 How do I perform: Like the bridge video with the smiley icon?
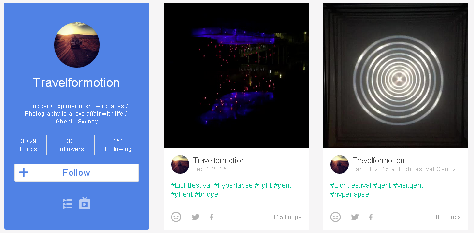click(x=176, y=217)
